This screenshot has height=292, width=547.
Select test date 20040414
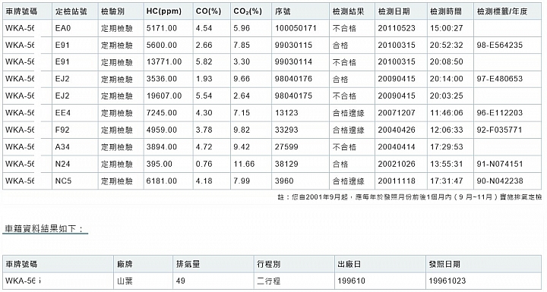tap(397, 146)
